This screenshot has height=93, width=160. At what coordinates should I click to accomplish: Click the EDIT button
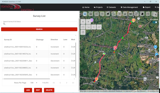38,90
